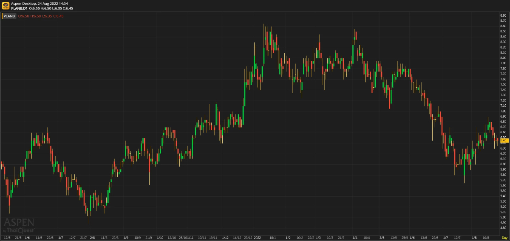The width and height of the screenshot is (510, 241).
Task: Click the 5.00 level on the price scale
Action: click(503, 217)
